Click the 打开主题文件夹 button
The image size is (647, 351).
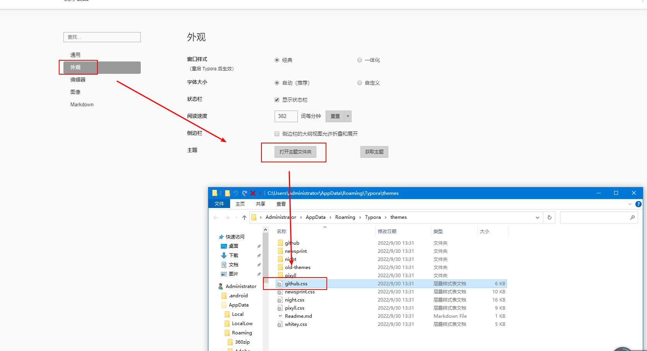tap(295, 152)
